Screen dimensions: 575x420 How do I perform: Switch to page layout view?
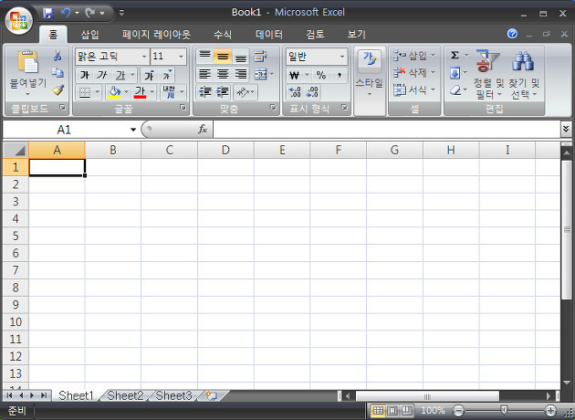pyautogui.click(x=392, y=410)
